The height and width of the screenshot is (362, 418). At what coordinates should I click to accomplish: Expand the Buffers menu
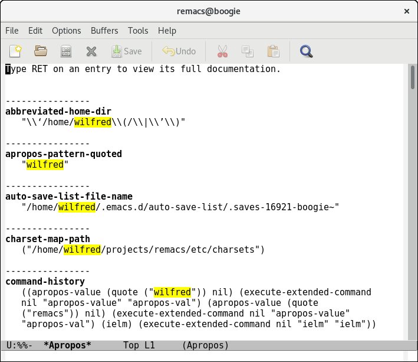click(x=104, y=31)
